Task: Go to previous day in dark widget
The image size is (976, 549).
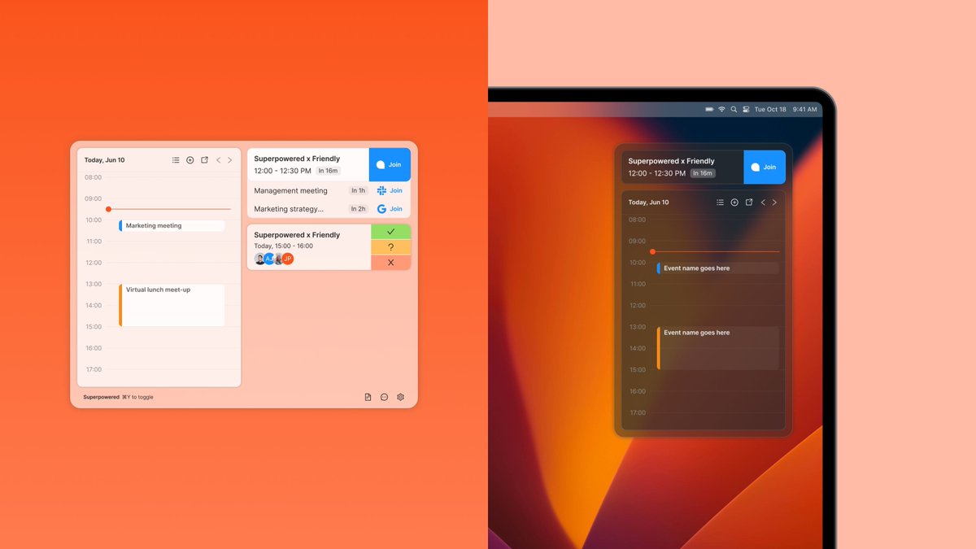Action: (763, 203)
